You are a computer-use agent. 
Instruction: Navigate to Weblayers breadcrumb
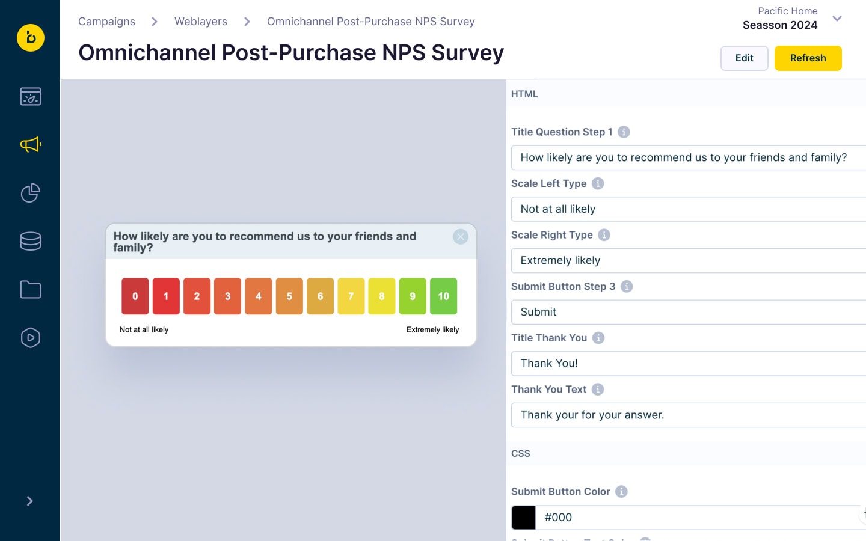(201, 22)
